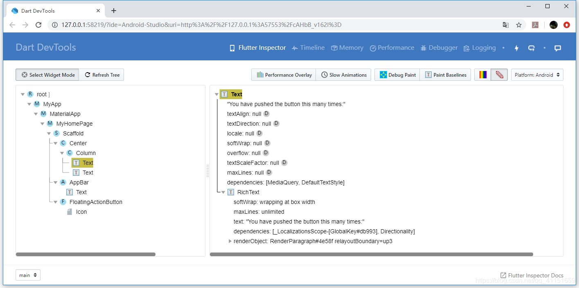Select the FloatingActionButton tree item

95,202
